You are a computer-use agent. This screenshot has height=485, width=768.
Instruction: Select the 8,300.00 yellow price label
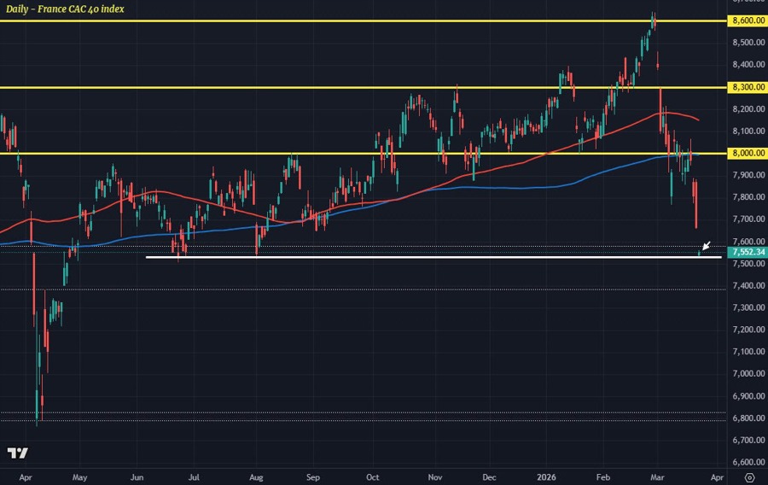[x=748, y=87]
